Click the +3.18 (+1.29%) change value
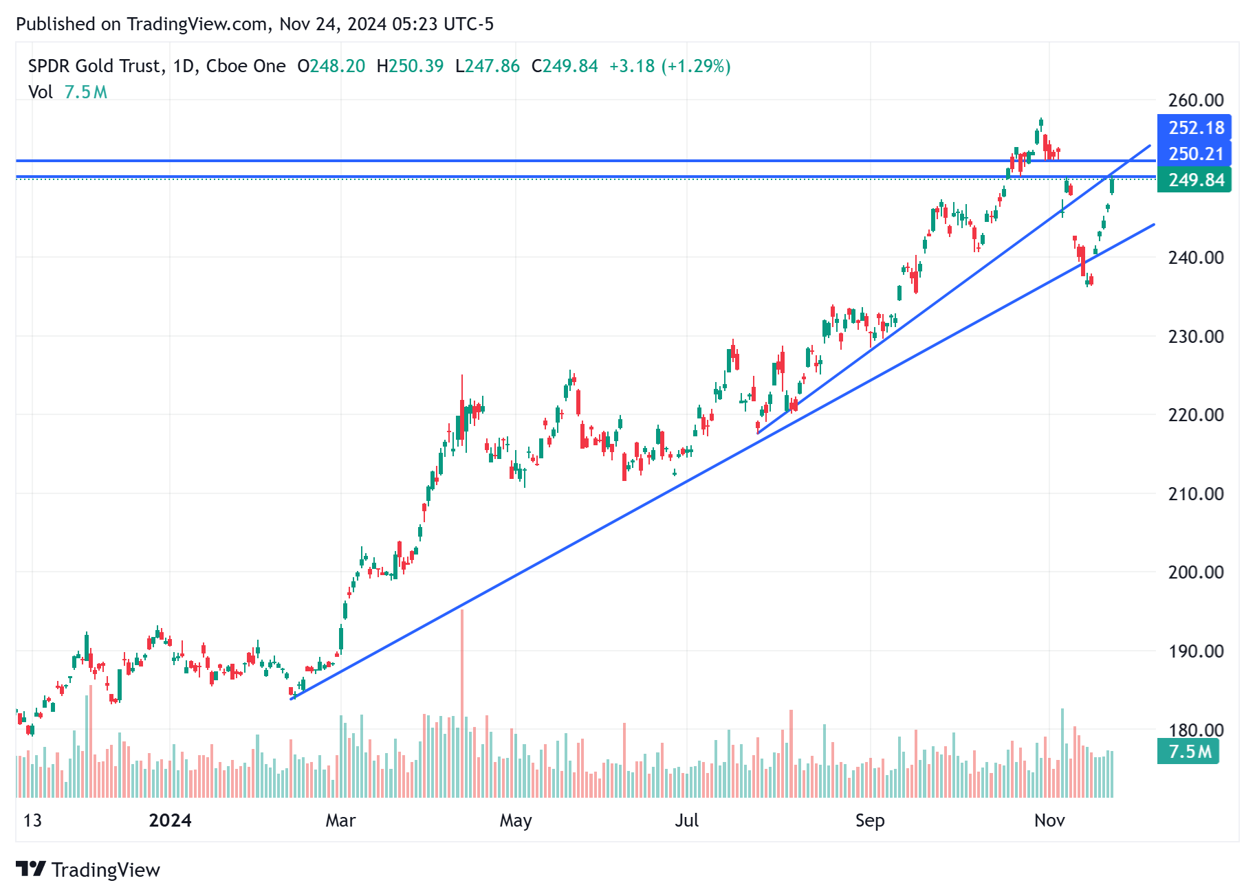 [670, 66]
